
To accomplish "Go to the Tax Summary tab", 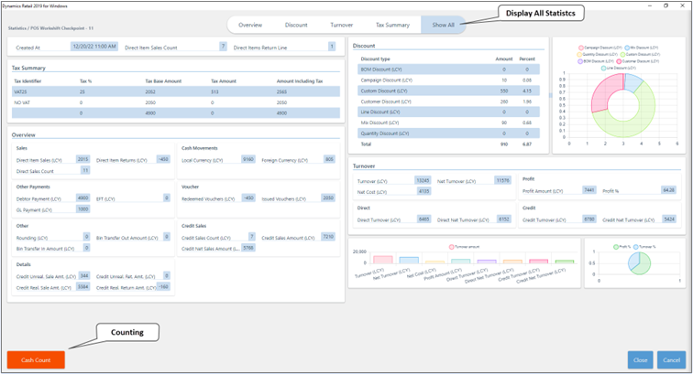I will (392, 25).
